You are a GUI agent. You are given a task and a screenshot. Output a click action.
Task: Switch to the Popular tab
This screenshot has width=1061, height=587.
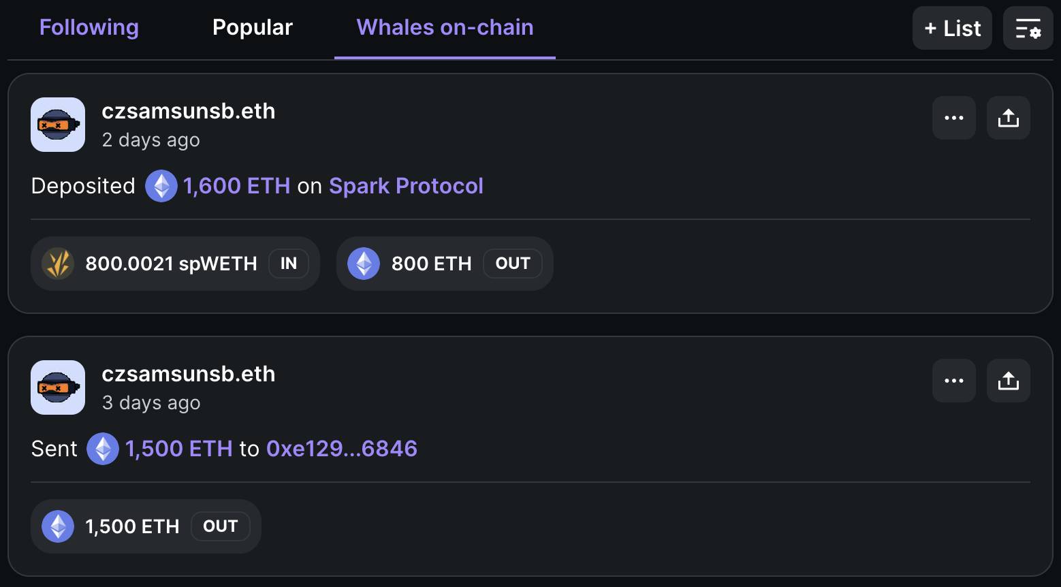point(253,27)
